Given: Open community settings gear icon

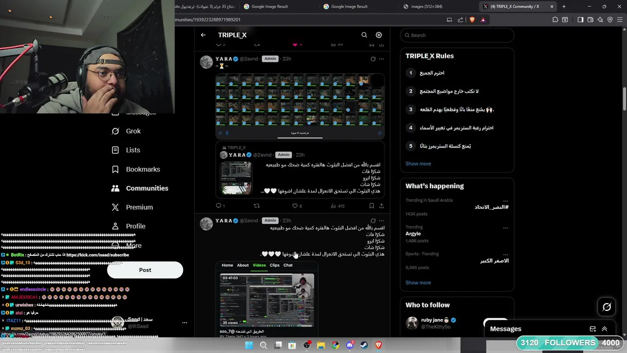Looking at the screenshot, I should 379,35.
